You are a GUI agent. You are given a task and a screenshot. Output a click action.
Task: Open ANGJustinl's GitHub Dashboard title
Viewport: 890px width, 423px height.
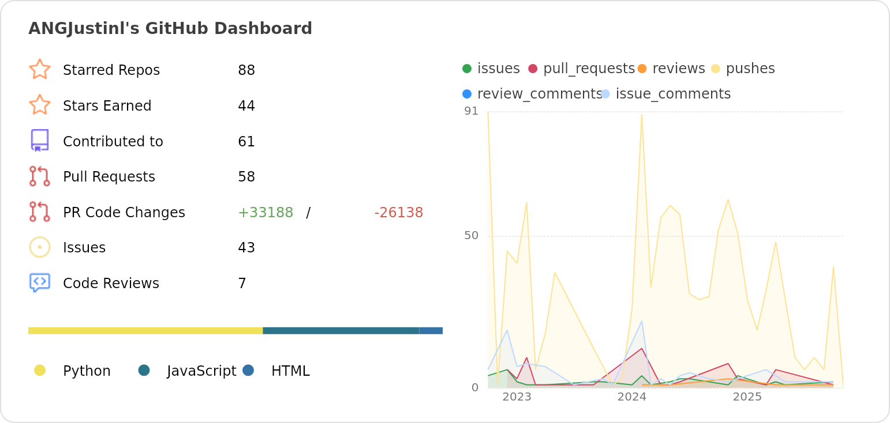(x=171, y=28)
